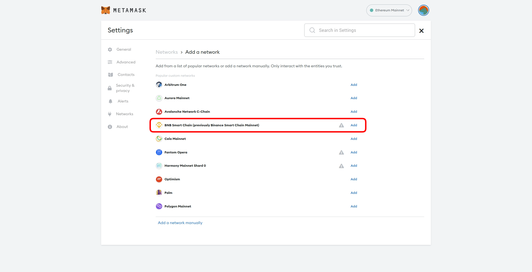Open About settings tab
Screen dimensions: 532x272
click(122, 127)
